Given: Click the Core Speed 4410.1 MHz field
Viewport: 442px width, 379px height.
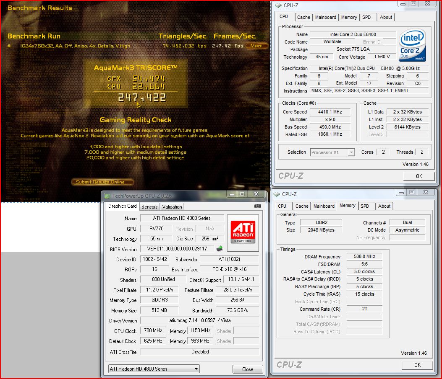Looking at the screenshot, I should 330,112.
